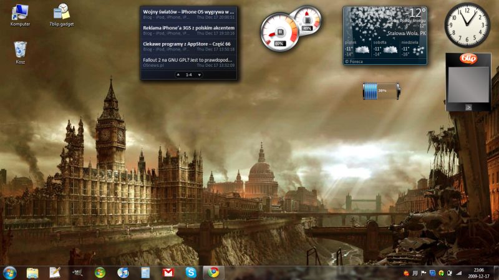Open Windows Explorer from the taskbar

pyautogui.click(x=32, y=273)
